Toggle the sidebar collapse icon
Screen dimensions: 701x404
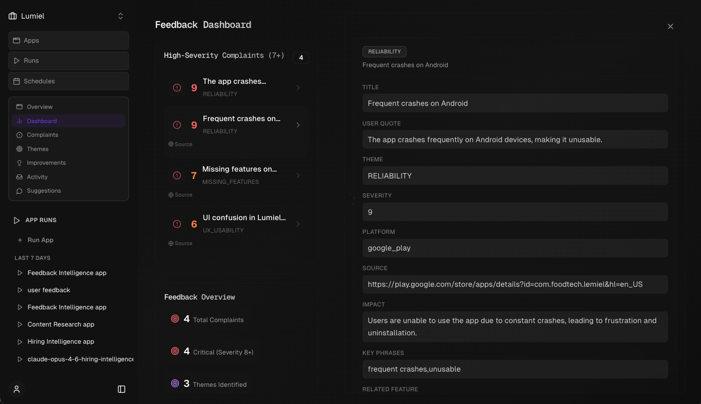pos(122,389)
